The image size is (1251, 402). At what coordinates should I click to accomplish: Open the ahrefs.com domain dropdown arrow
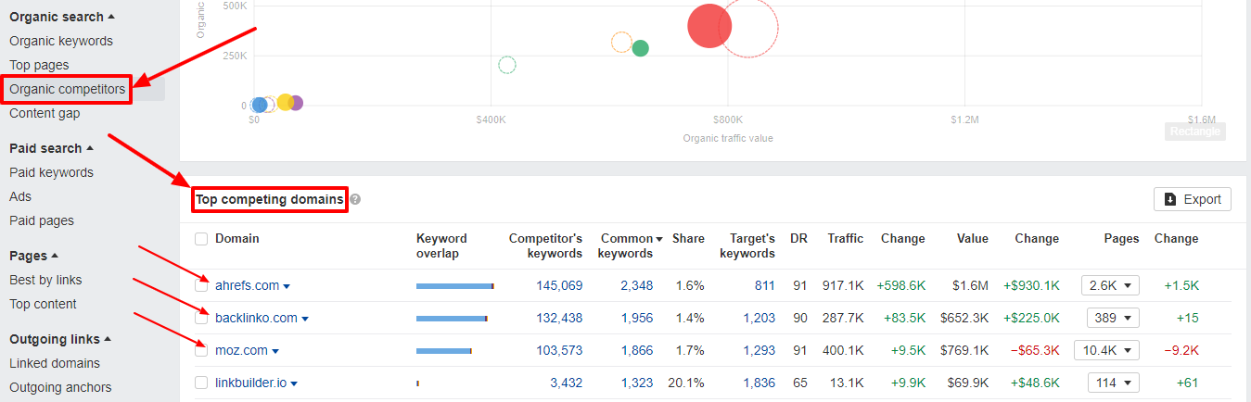pos(287,286)
